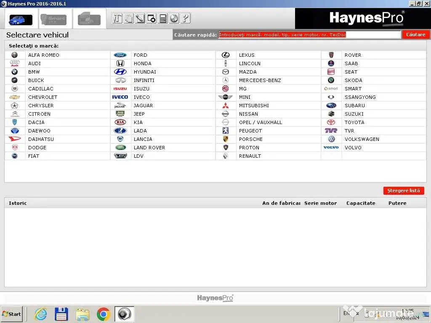Select VOLKSWAGEN from the brands
This screenshot has width=431, height=323.
tap(362, 139)
